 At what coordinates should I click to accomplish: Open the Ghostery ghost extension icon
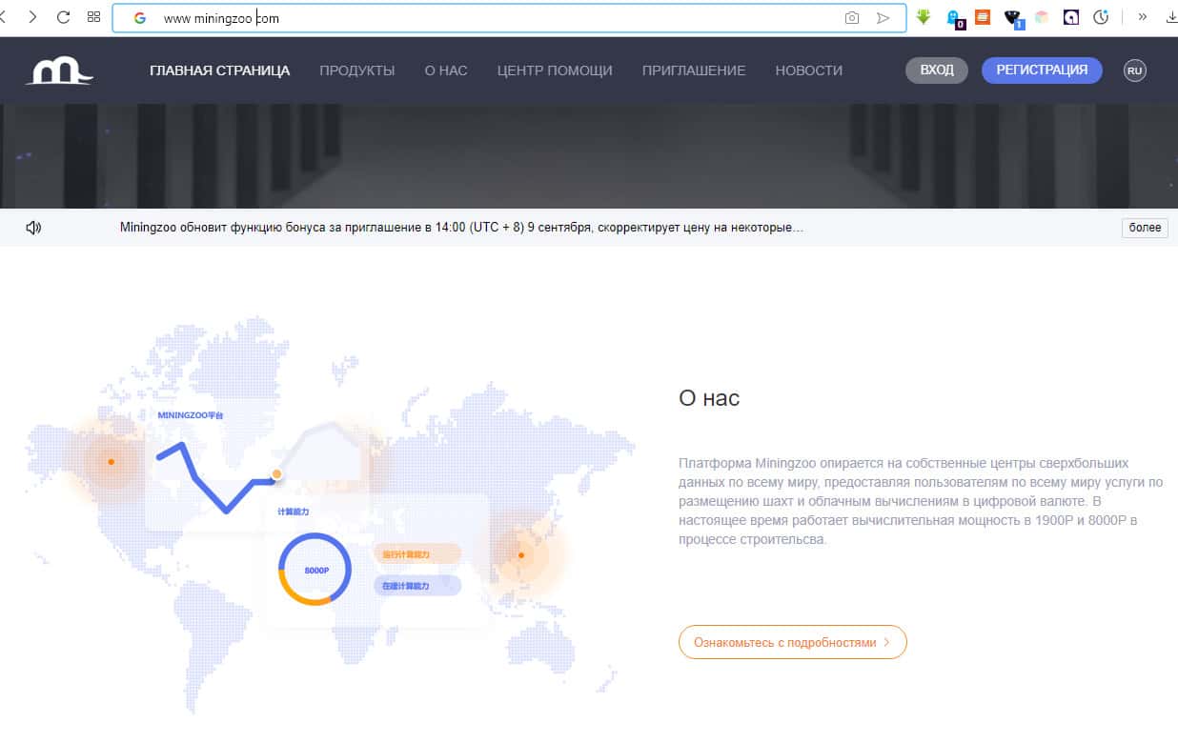click(x=954, y=18)
